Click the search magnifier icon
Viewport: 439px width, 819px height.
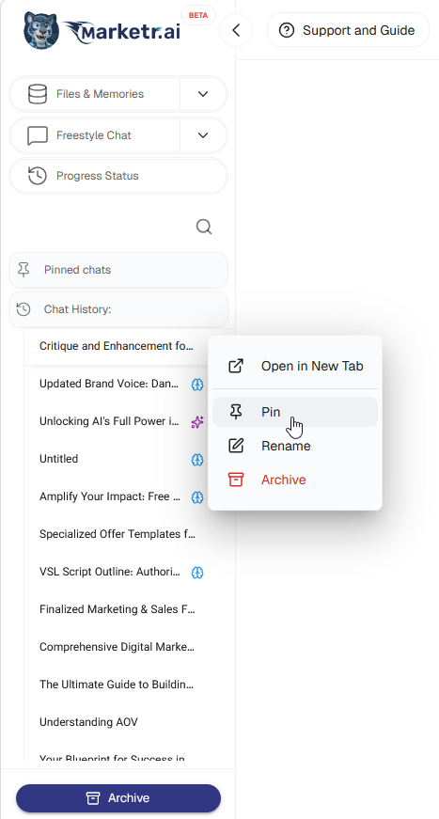point(204,227)
